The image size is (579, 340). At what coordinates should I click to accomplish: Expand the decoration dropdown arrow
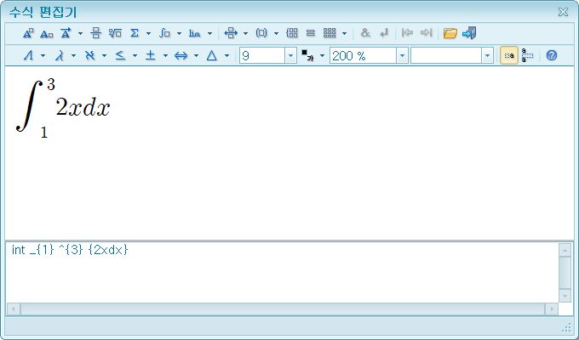click(80, 33)
